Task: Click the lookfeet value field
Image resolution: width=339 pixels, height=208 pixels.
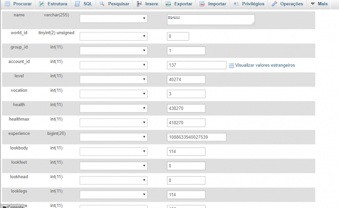Action: click(x=186, y=166)
